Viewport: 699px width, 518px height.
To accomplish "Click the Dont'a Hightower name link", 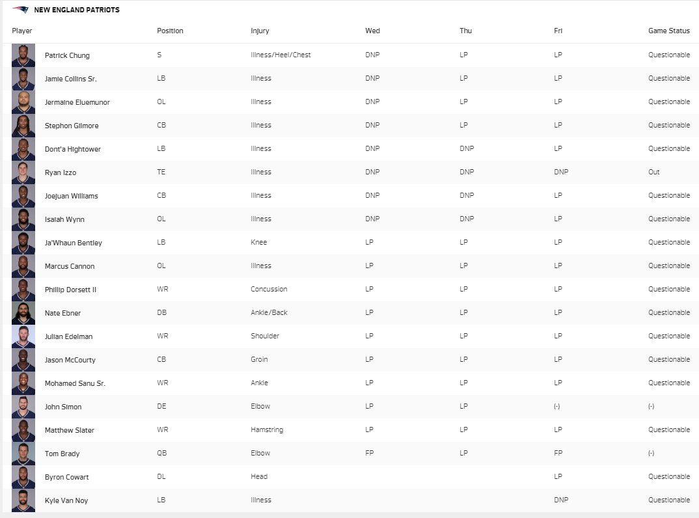I will [73, 149].
